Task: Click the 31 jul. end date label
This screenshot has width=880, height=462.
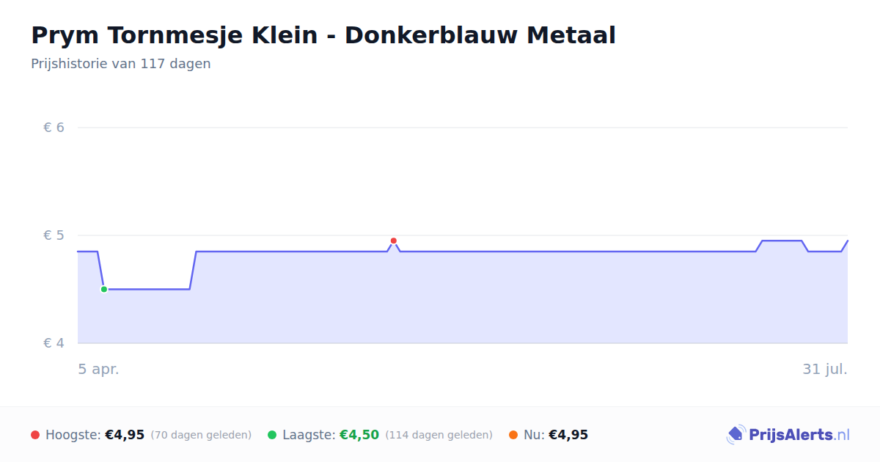Action: [x=825, y=369]
